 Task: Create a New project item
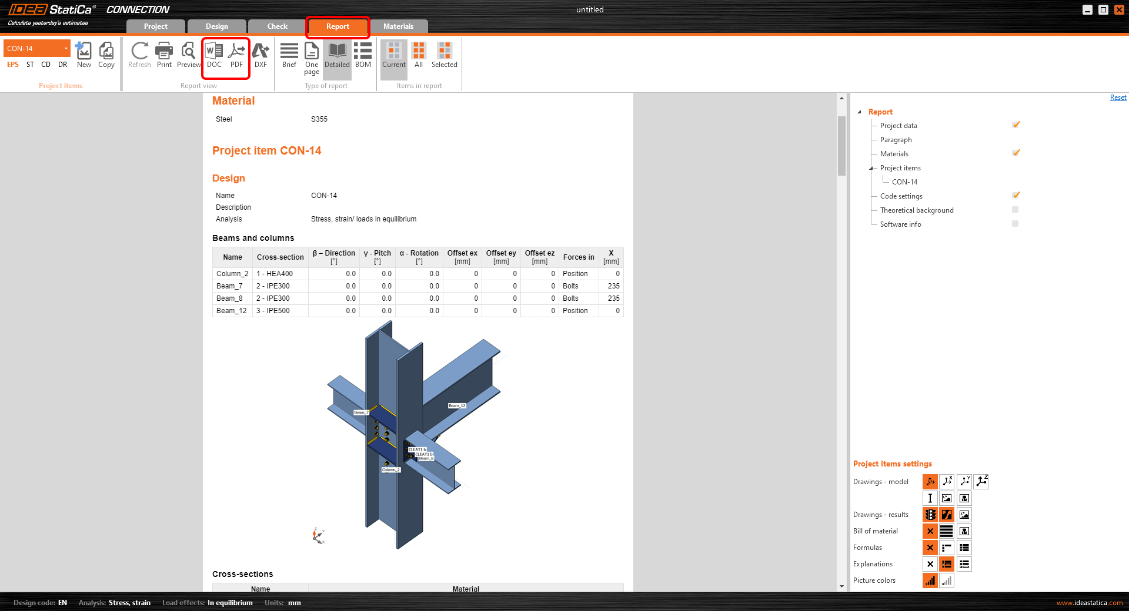click(84, 56)
